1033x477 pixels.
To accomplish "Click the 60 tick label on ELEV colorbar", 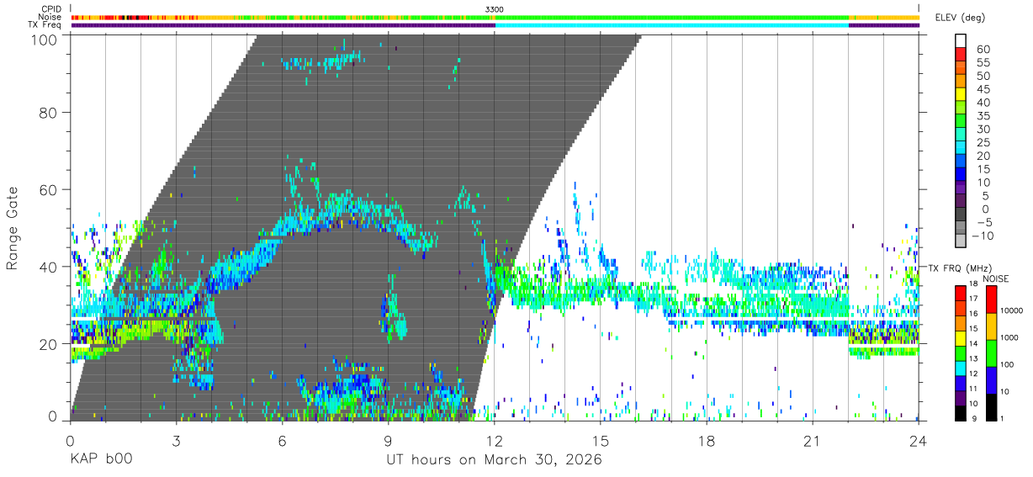I will [x=983, y=49].
